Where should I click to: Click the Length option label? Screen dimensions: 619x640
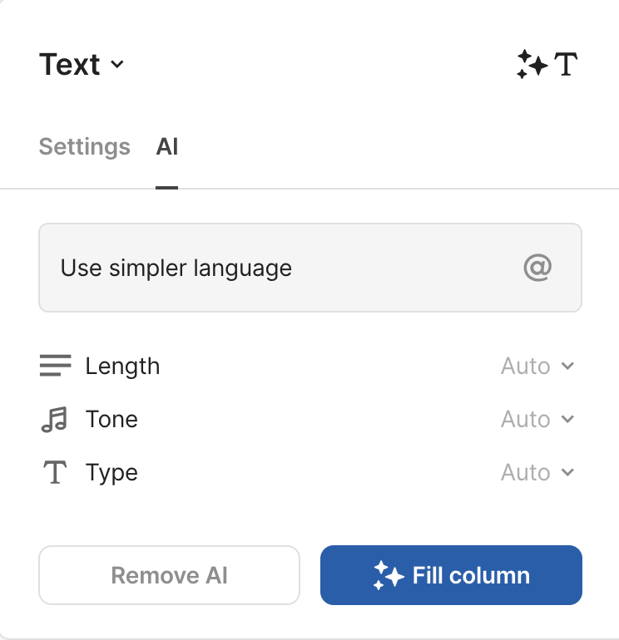pos(122,366)
